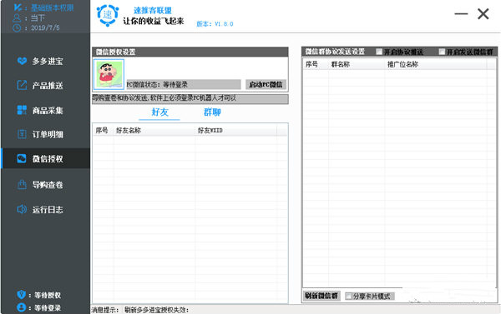The height and width of the screenshot is (314, 501).
Task: Click the cartoon avatar thumbnail
Action: pyautogui.click(x=109, y=74)
